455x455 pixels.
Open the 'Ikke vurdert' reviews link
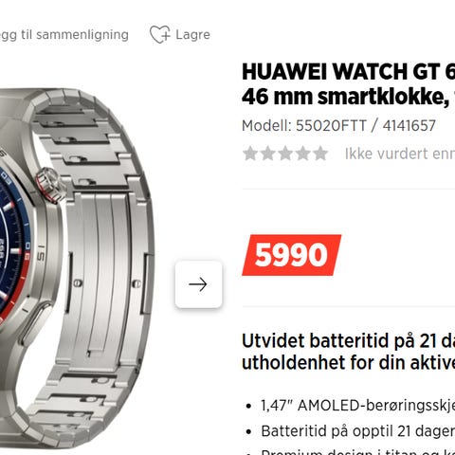pyautogui.click(x=400, y=154)
